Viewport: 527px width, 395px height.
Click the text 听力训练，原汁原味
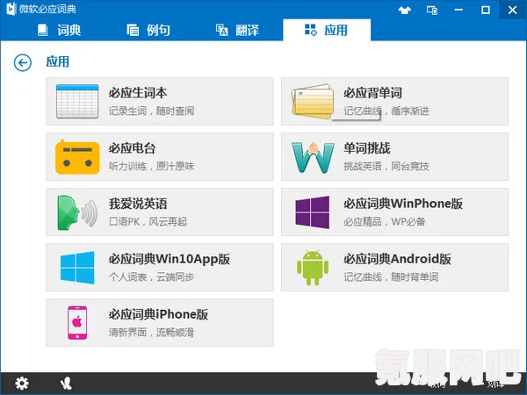click(151, 166)
